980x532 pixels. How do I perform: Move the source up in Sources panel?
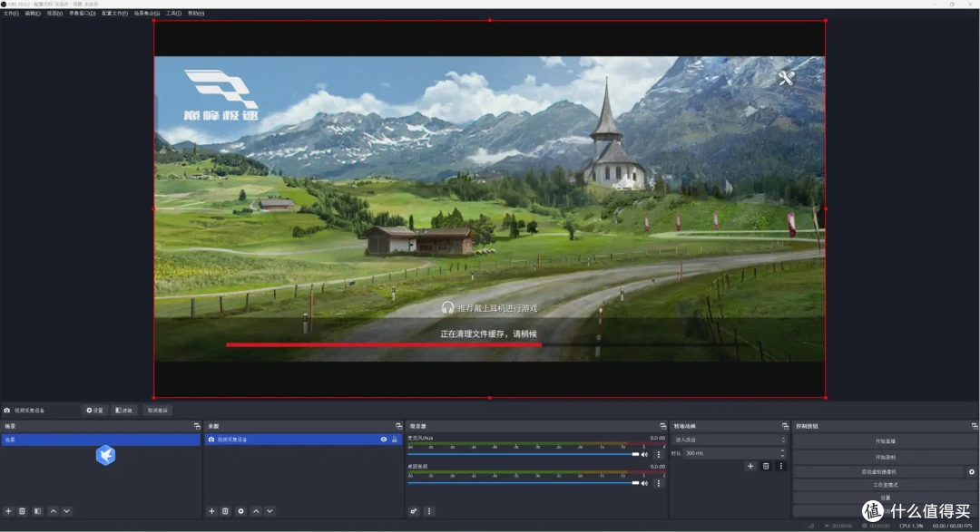click(x=256, y=511)
